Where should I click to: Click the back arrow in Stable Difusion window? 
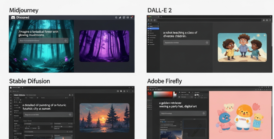(x=11, y=91)
